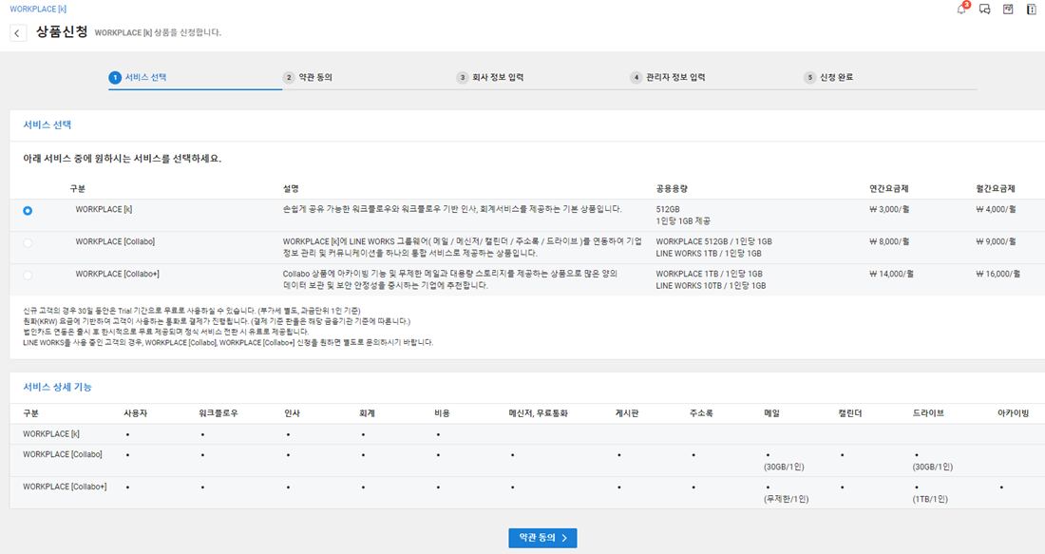Go to step 2 약관 동의 tab
This screenshot has height=554, width=1045.
click(307, 77)
